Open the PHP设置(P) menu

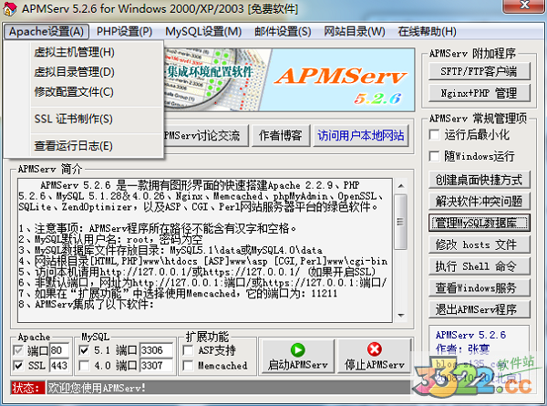pyautogui.click(x=124, y=32)
